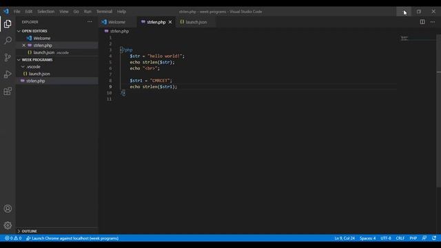Close the strlen.php editor tab
Screen dimensions: 441x248
click(x=170, y=22)
